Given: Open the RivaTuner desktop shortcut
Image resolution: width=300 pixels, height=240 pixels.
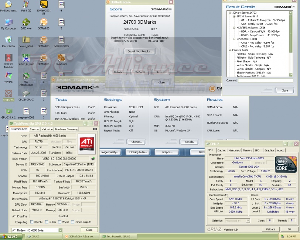Looking at the screenshot, I should [61, 58].
